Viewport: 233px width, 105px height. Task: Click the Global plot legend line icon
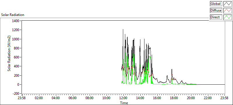[x=228, y=4]
